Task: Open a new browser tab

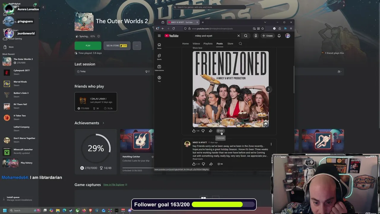Action: pyautogui.click(x=203, y=22)
